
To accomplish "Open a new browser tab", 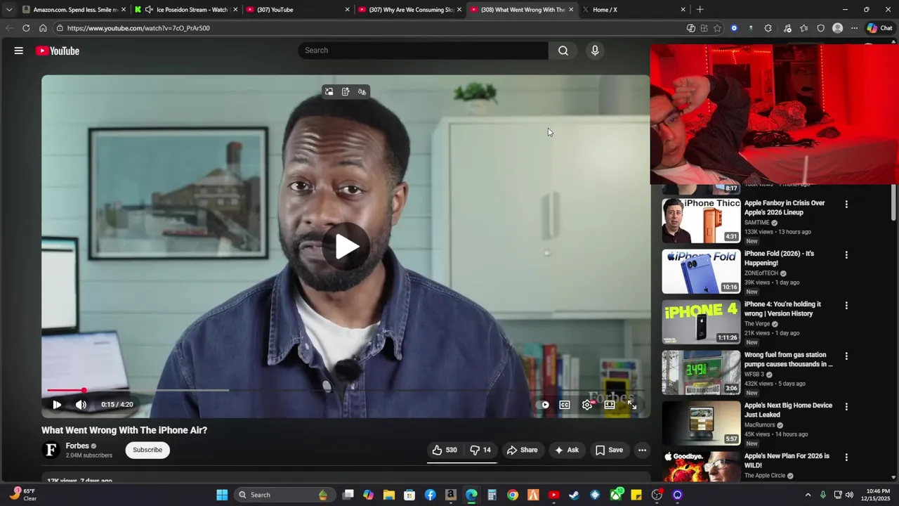I will 700,10.
